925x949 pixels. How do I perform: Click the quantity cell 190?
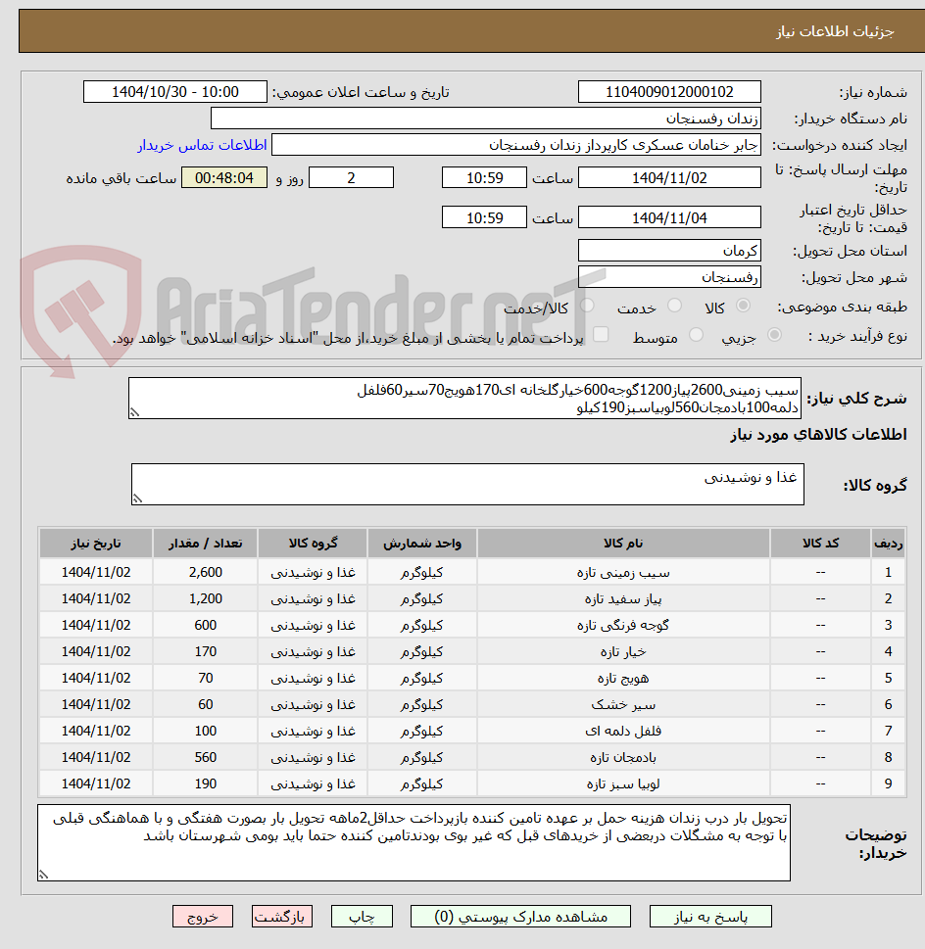pos(205,783)
